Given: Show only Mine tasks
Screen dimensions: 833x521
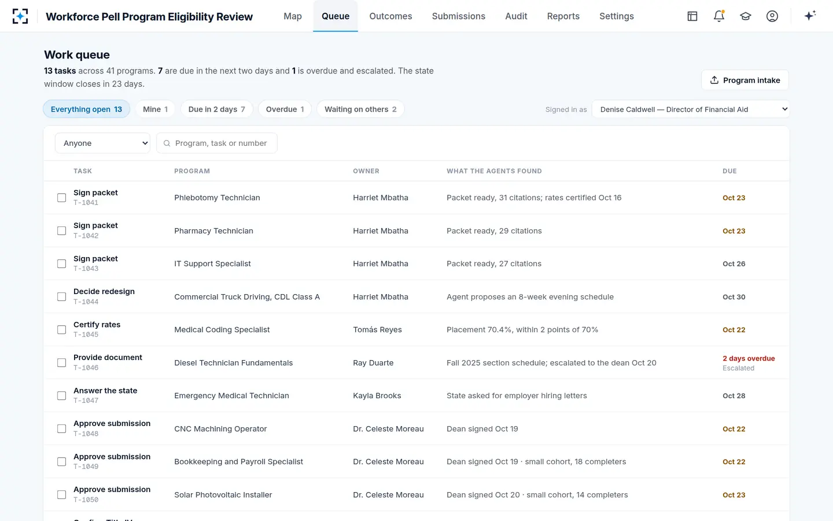Looking at the screenshot, I should 156,109.
